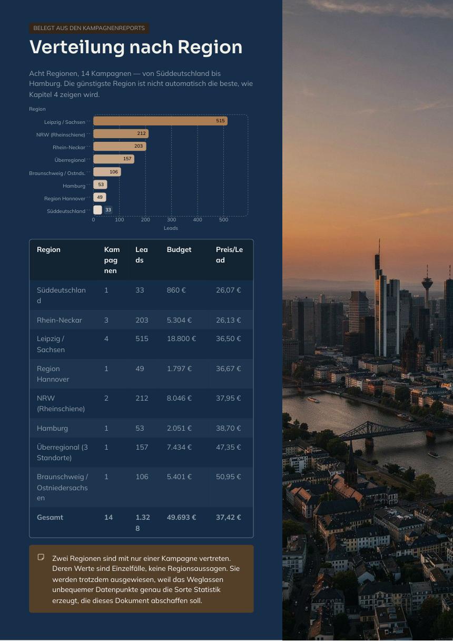
Task: Click the Braunschweig / Ostnds. bar showing 106
Action: (x=107, y=172)
